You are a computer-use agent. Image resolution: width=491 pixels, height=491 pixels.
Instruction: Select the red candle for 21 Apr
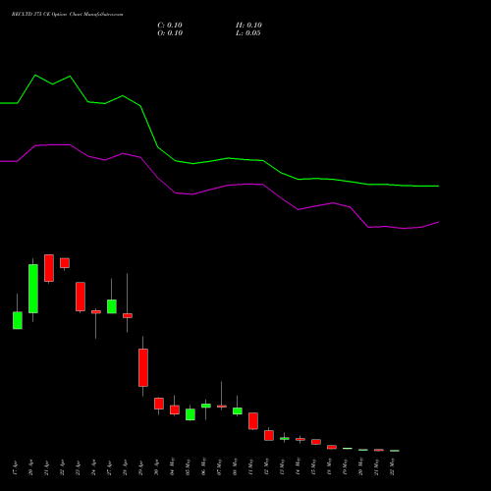pyautogui.click(x=49, y=268)
